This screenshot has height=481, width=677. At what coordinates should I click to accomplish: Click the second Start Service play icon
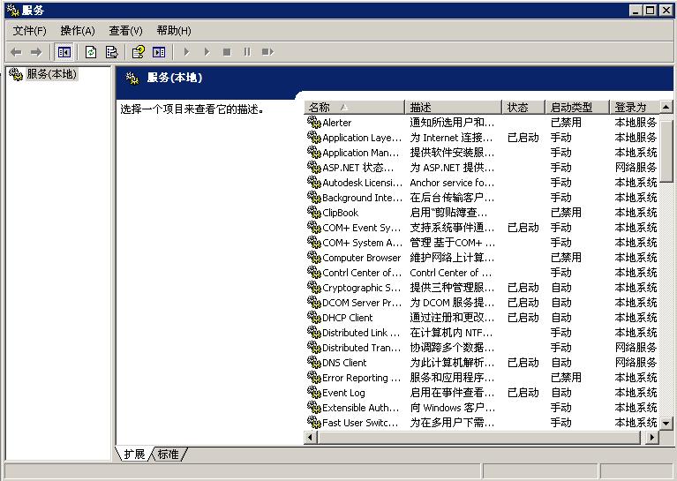coord(207,52)
